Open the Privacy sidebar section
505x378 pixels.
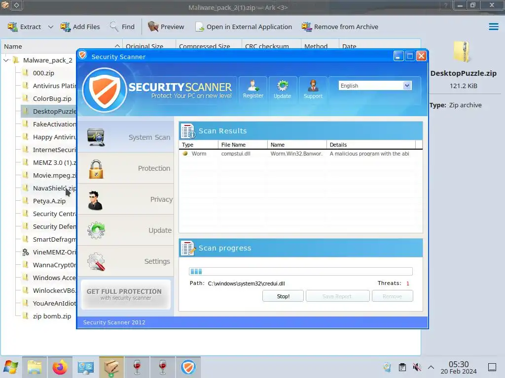126,199
